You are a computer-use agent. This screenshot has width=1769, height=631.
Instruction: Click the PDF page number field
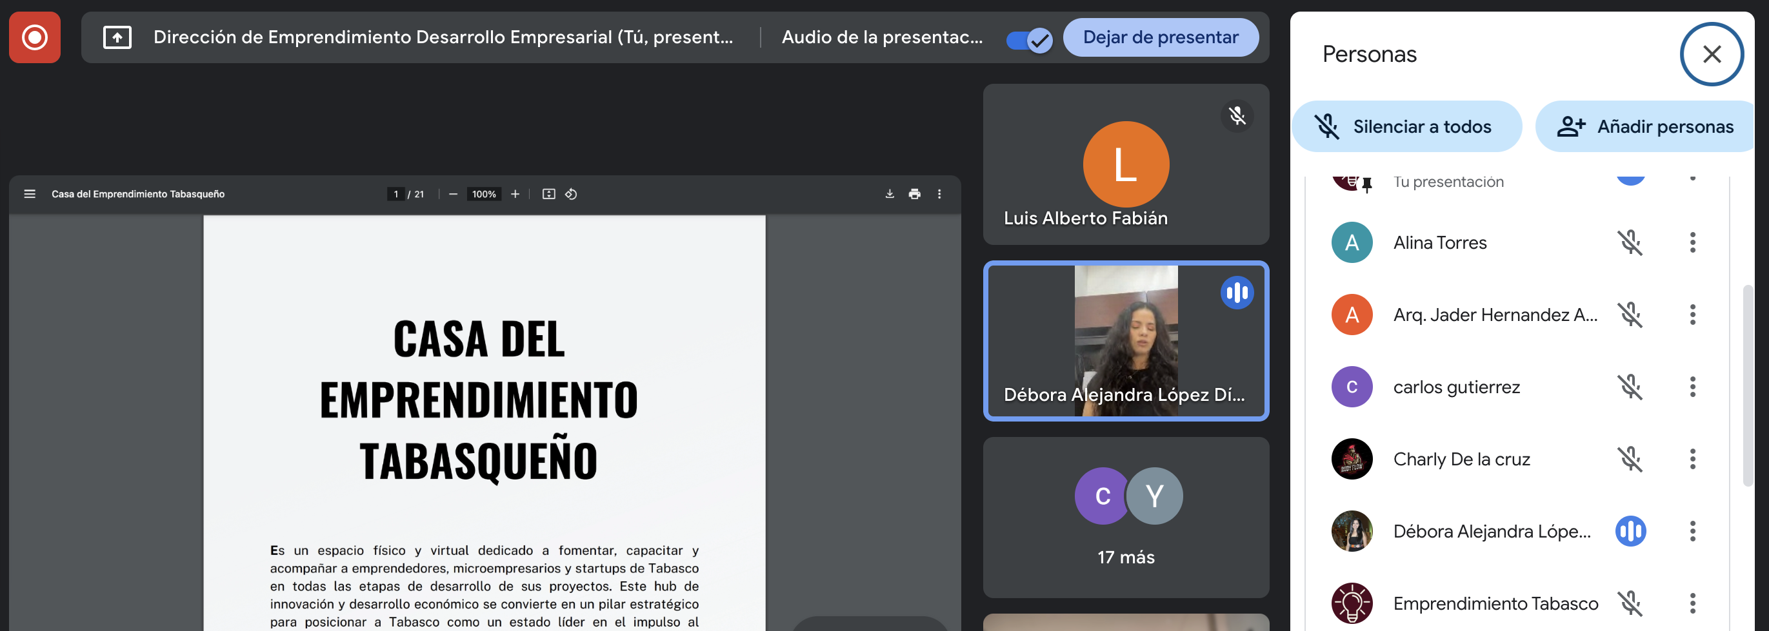(395, 194)
